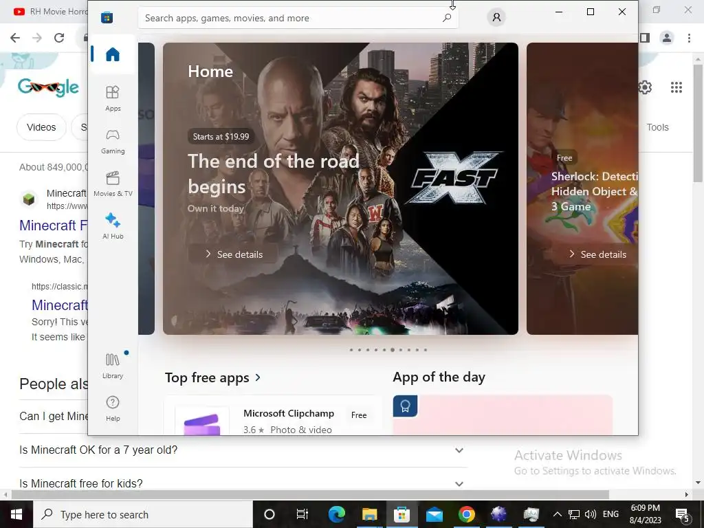The width and height of the screenshot is (704, 528).
Task: Select the active carousel pagination dot
Action: point(393,350)
